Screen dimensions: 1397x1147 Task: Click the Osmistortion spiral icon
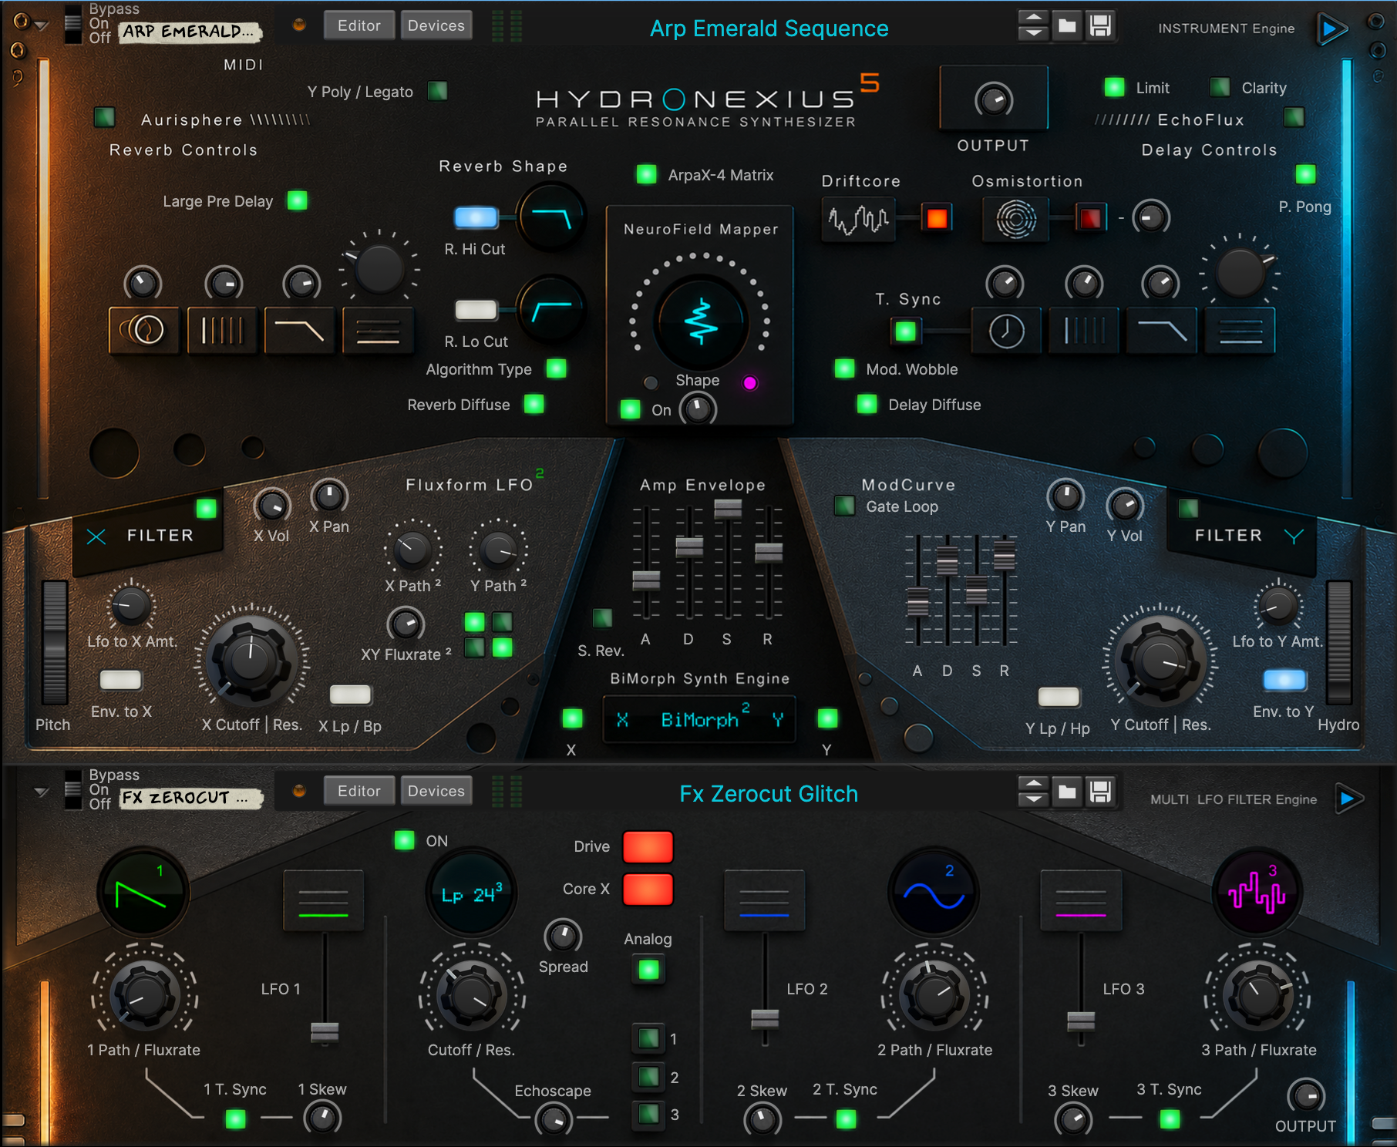1015,220
